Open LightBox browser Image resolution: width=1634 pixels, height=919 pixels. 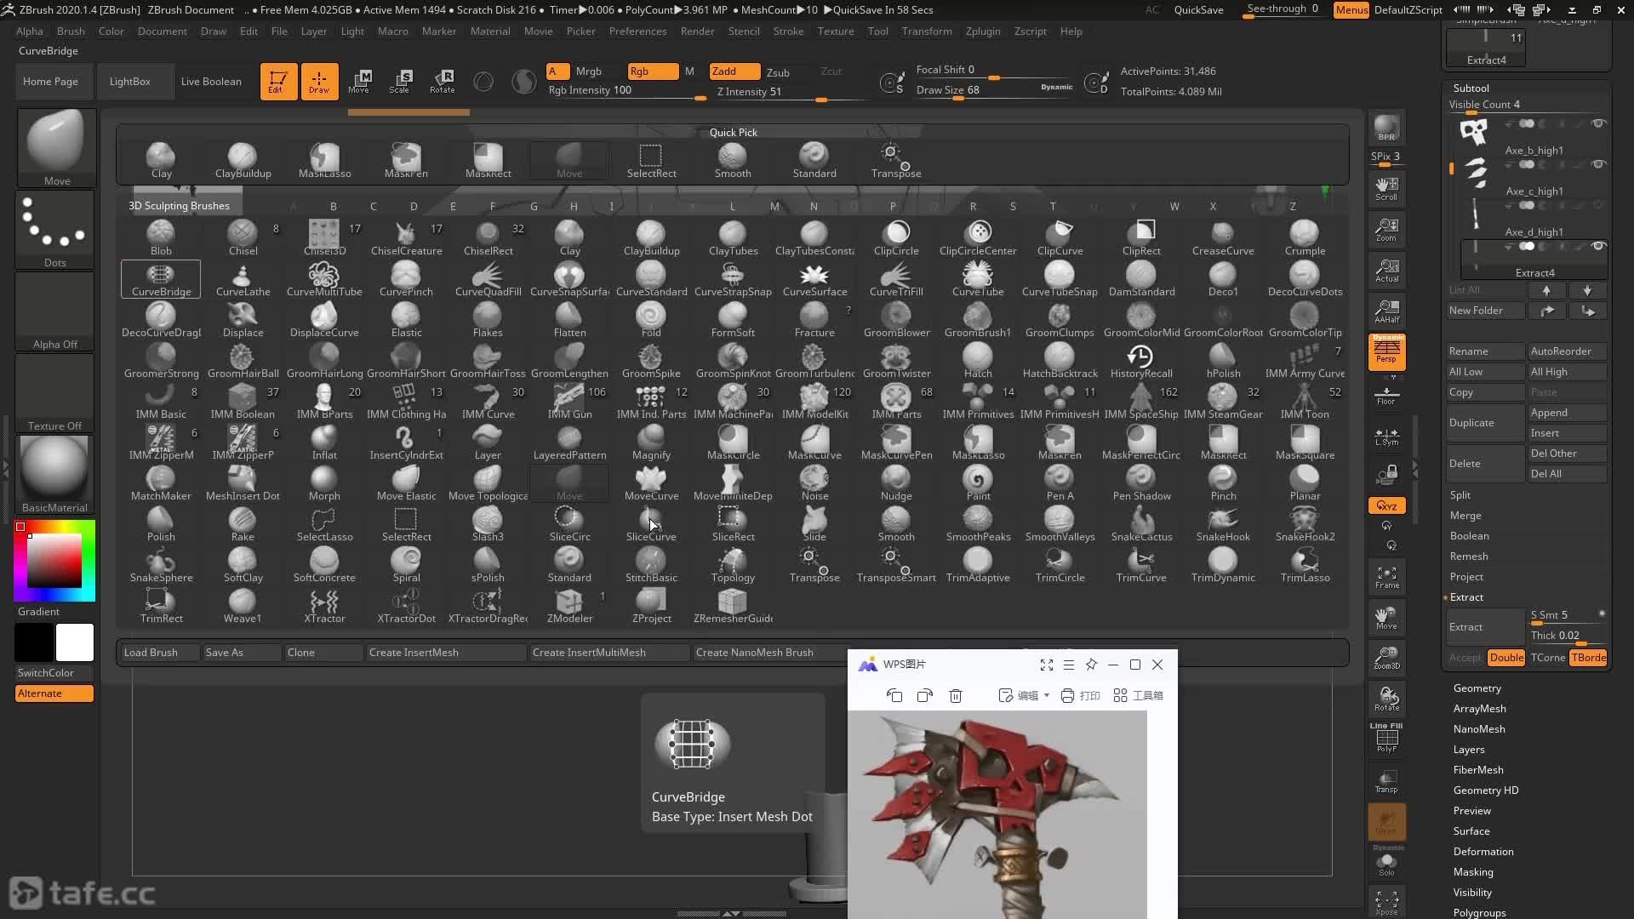[x=129, y=81]
